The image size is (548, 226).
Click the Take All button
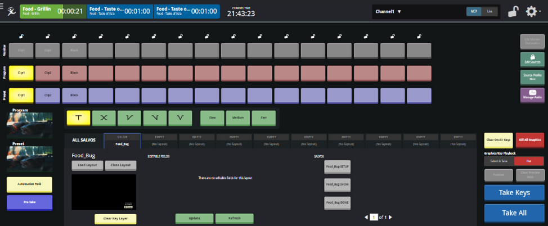(x=514, y=213)
